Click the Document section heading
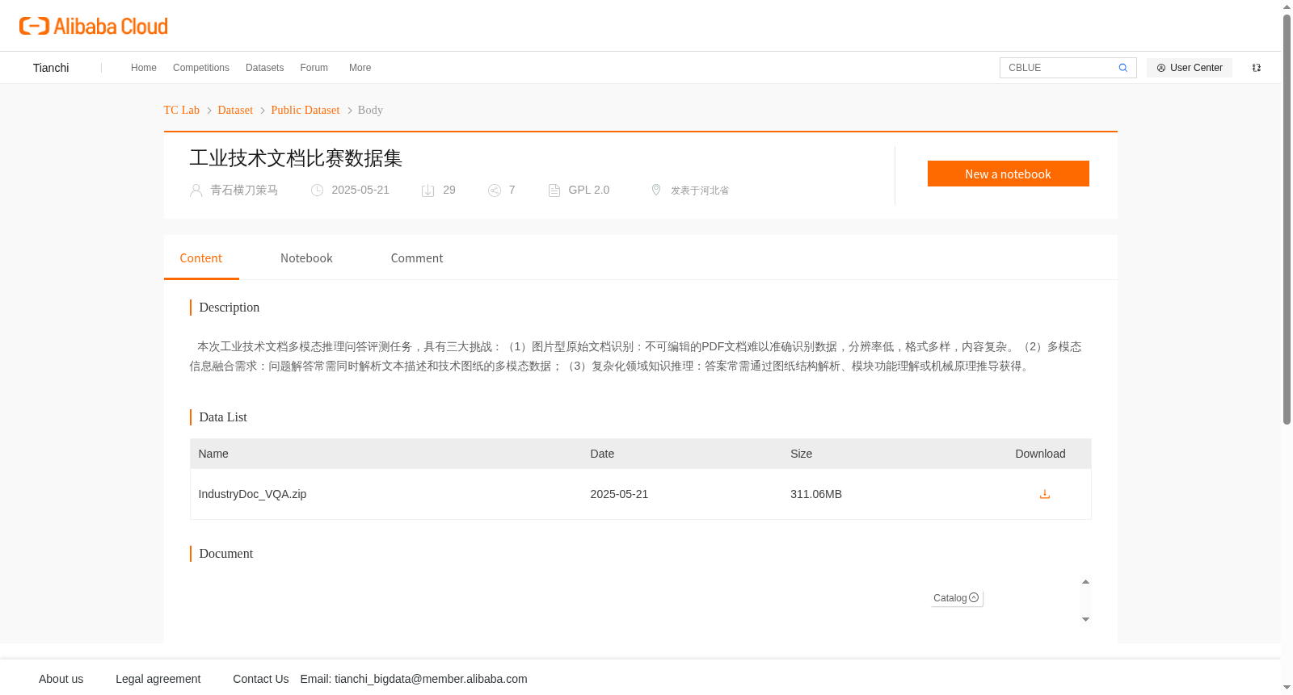 coord(226,554)
